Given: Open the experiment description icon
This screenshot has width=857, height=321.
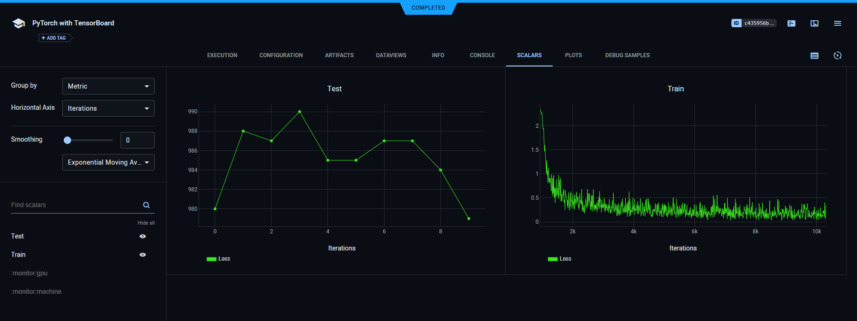Looking at the screenshot, I should pos(791,24).
